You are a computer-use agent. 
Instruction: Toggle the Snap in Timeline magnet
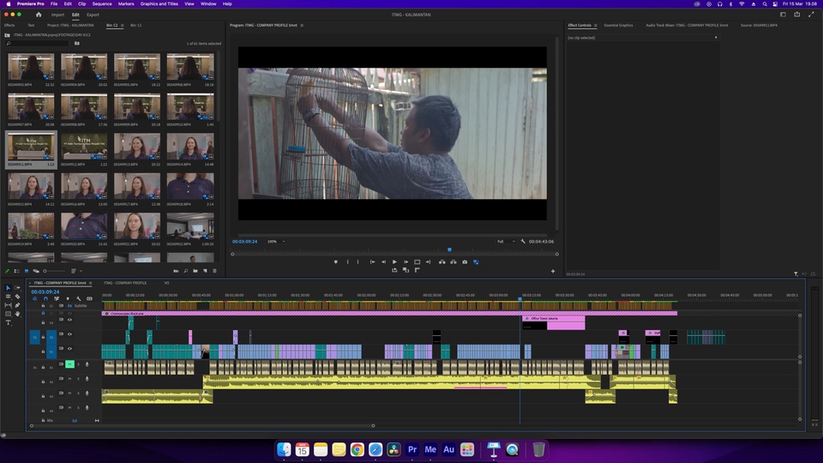point(45,298)
